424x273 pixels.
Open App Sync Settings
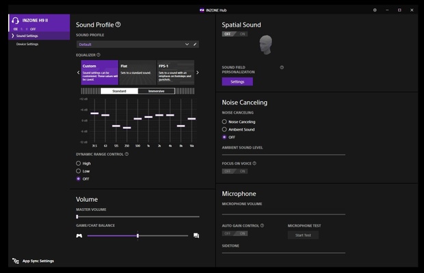click(38, 261)
